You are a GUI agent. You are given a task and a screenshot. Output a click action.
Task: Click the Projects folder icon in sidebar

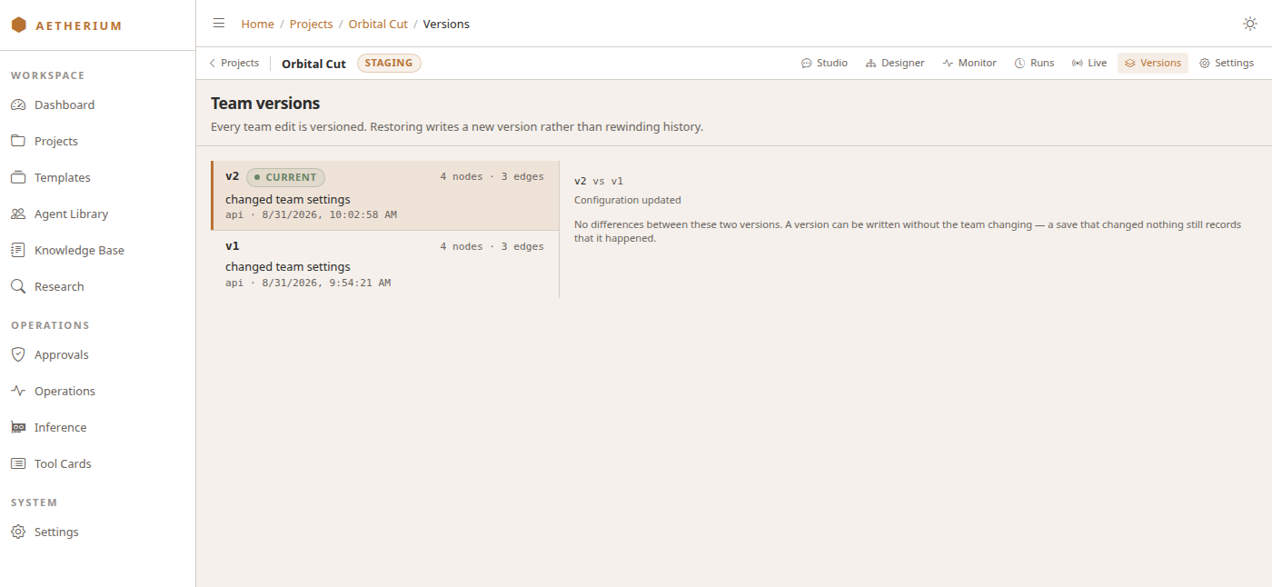click(18, 141)
